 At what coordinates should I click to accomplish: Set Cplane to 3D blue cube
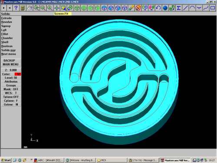pyautogui.click(x=104, y=8)
